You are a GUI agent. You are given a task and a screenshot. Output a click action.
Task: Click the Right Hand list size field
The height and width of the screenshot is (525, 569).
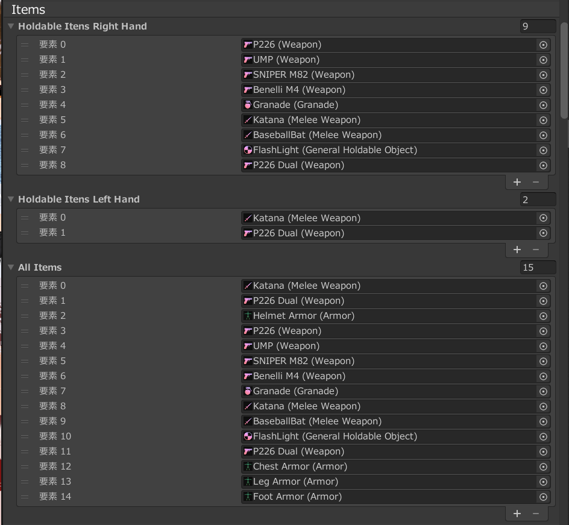tap(538, 27)
